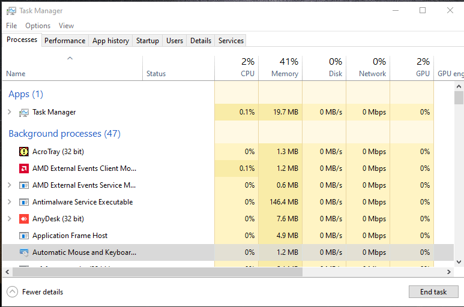This screenshot has height=307, width=464.
Task: Click the Task Manager app row icon
Action: pos(23,112)
